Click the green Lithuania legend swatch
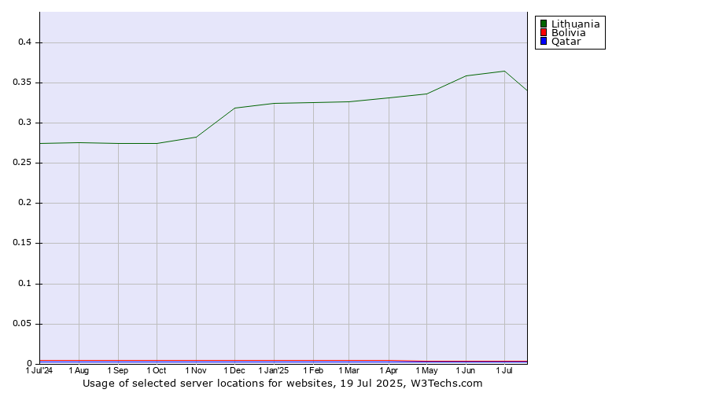 click(x=544, y=24)
